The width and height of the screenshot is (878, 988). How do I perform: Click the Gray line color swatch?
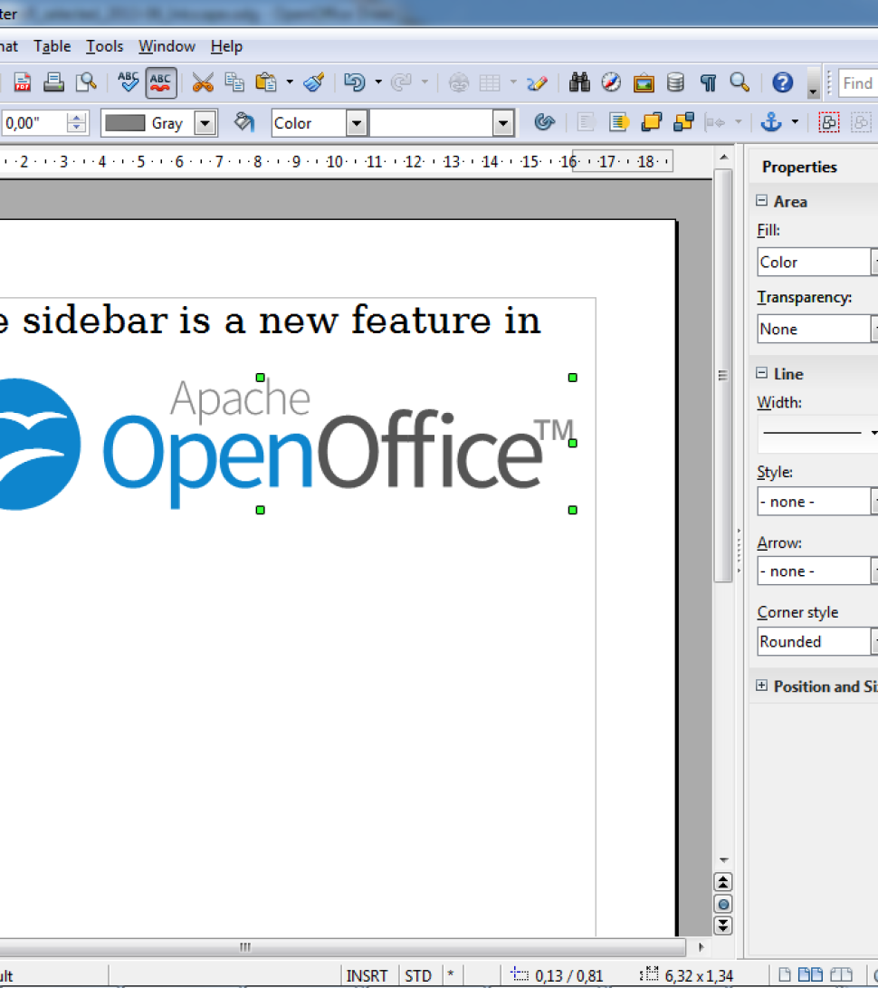(x=125, y=123)
